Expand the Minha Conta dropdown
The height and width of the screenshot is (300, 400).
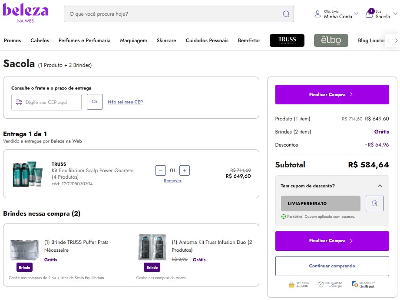pyautogui.click(x=356, y=14)
